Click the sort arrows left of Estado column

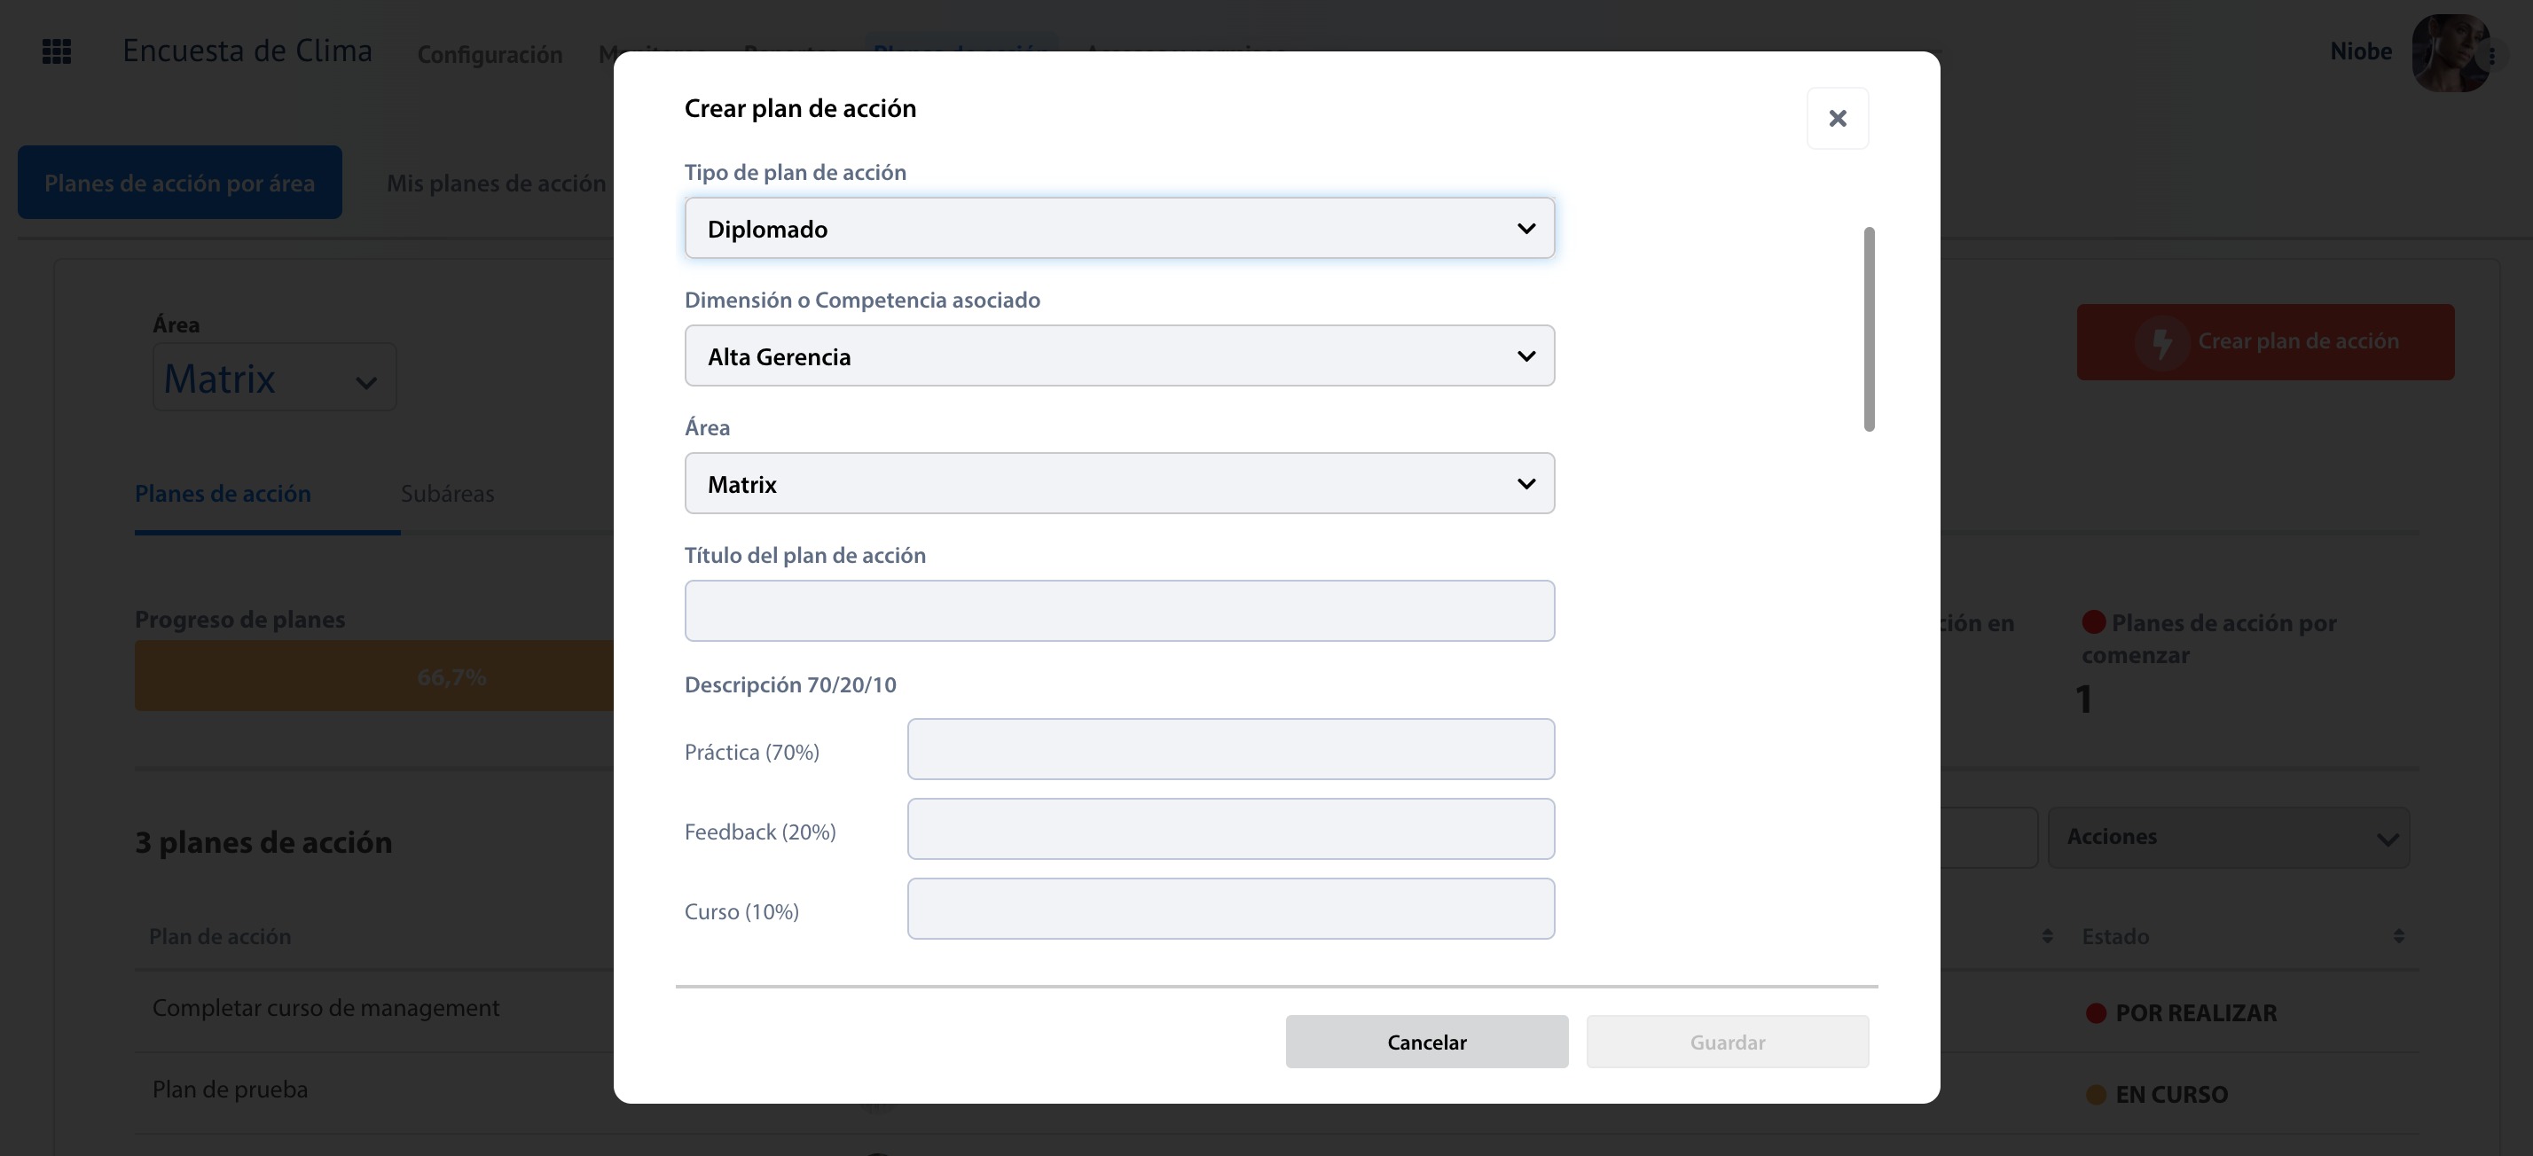[2046, 936]
